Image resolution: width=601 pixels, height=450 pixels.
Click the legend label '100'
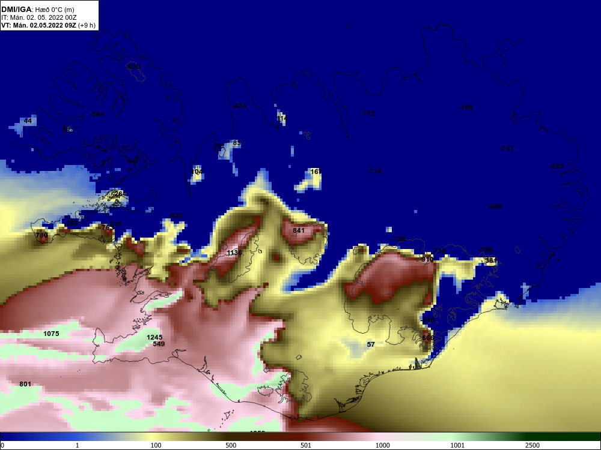point(156,445)
